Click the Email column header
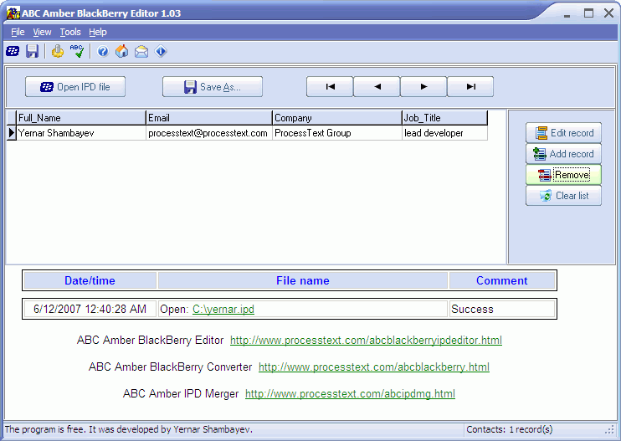Viewport: 621px width, 441px height. (x=209, y=118)
